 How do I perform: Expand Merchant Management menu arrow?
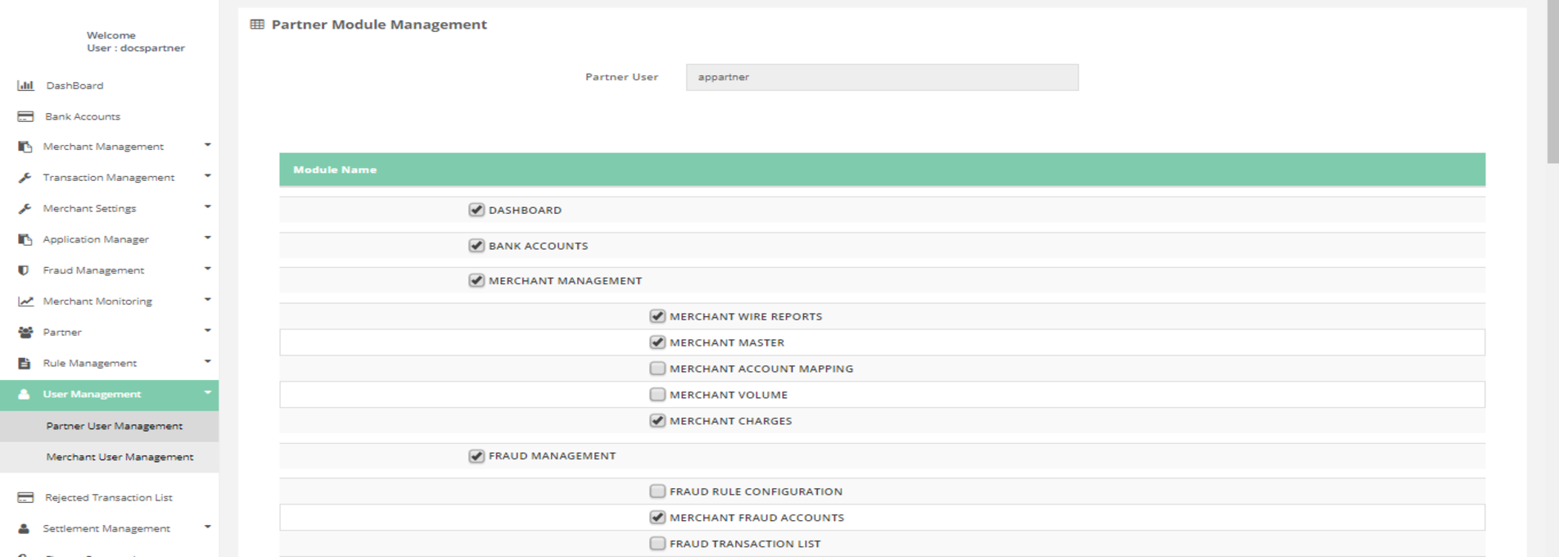coord(207,145)
